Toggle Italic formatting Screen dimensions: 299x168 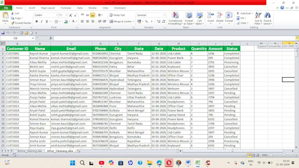click(42, 22)
